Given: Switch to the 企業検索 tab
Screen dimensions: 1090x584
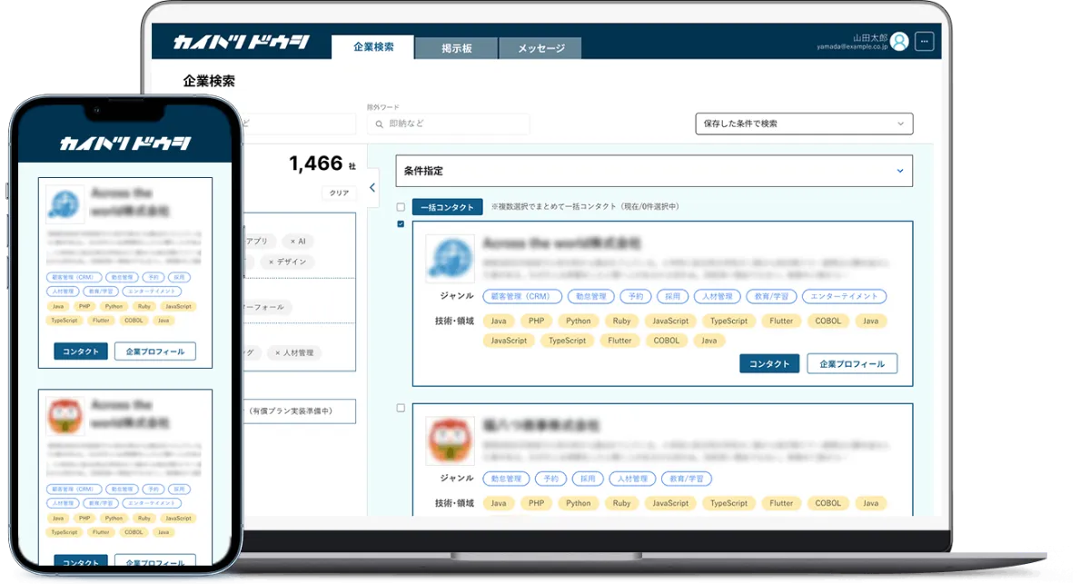Looking at the screenshot, I should pos(373,47).
